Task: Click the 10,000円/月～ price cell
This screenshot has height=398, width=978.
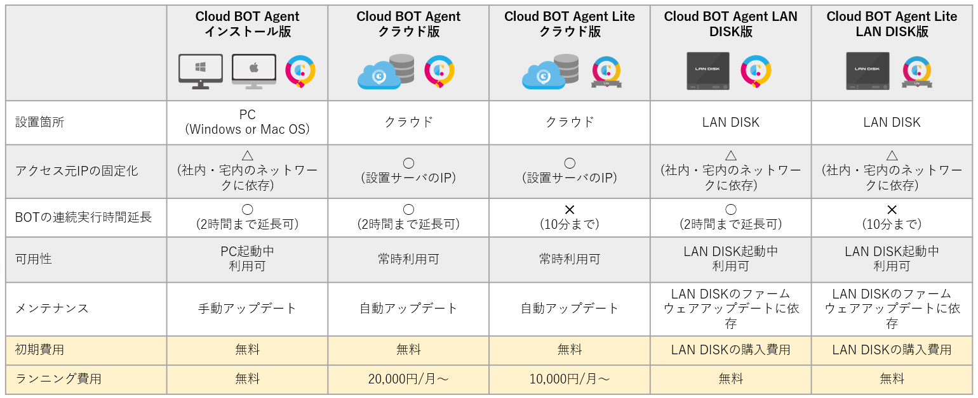Action: pos(570,379)
